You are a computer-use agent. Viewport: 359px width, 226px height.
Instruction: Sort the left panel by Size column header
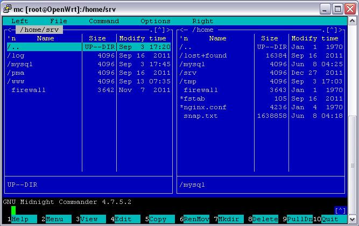click(97, 38)
